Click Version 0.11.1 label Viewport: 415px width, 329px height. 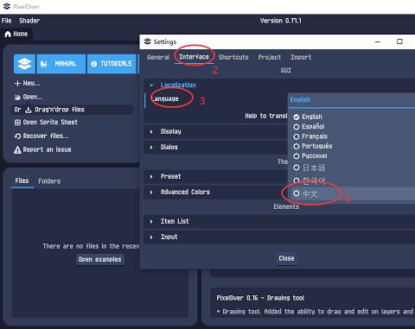[x=281, y=21]
